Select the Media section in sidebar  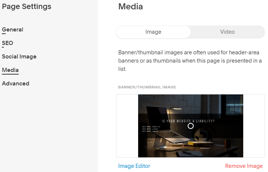point(10,70)
